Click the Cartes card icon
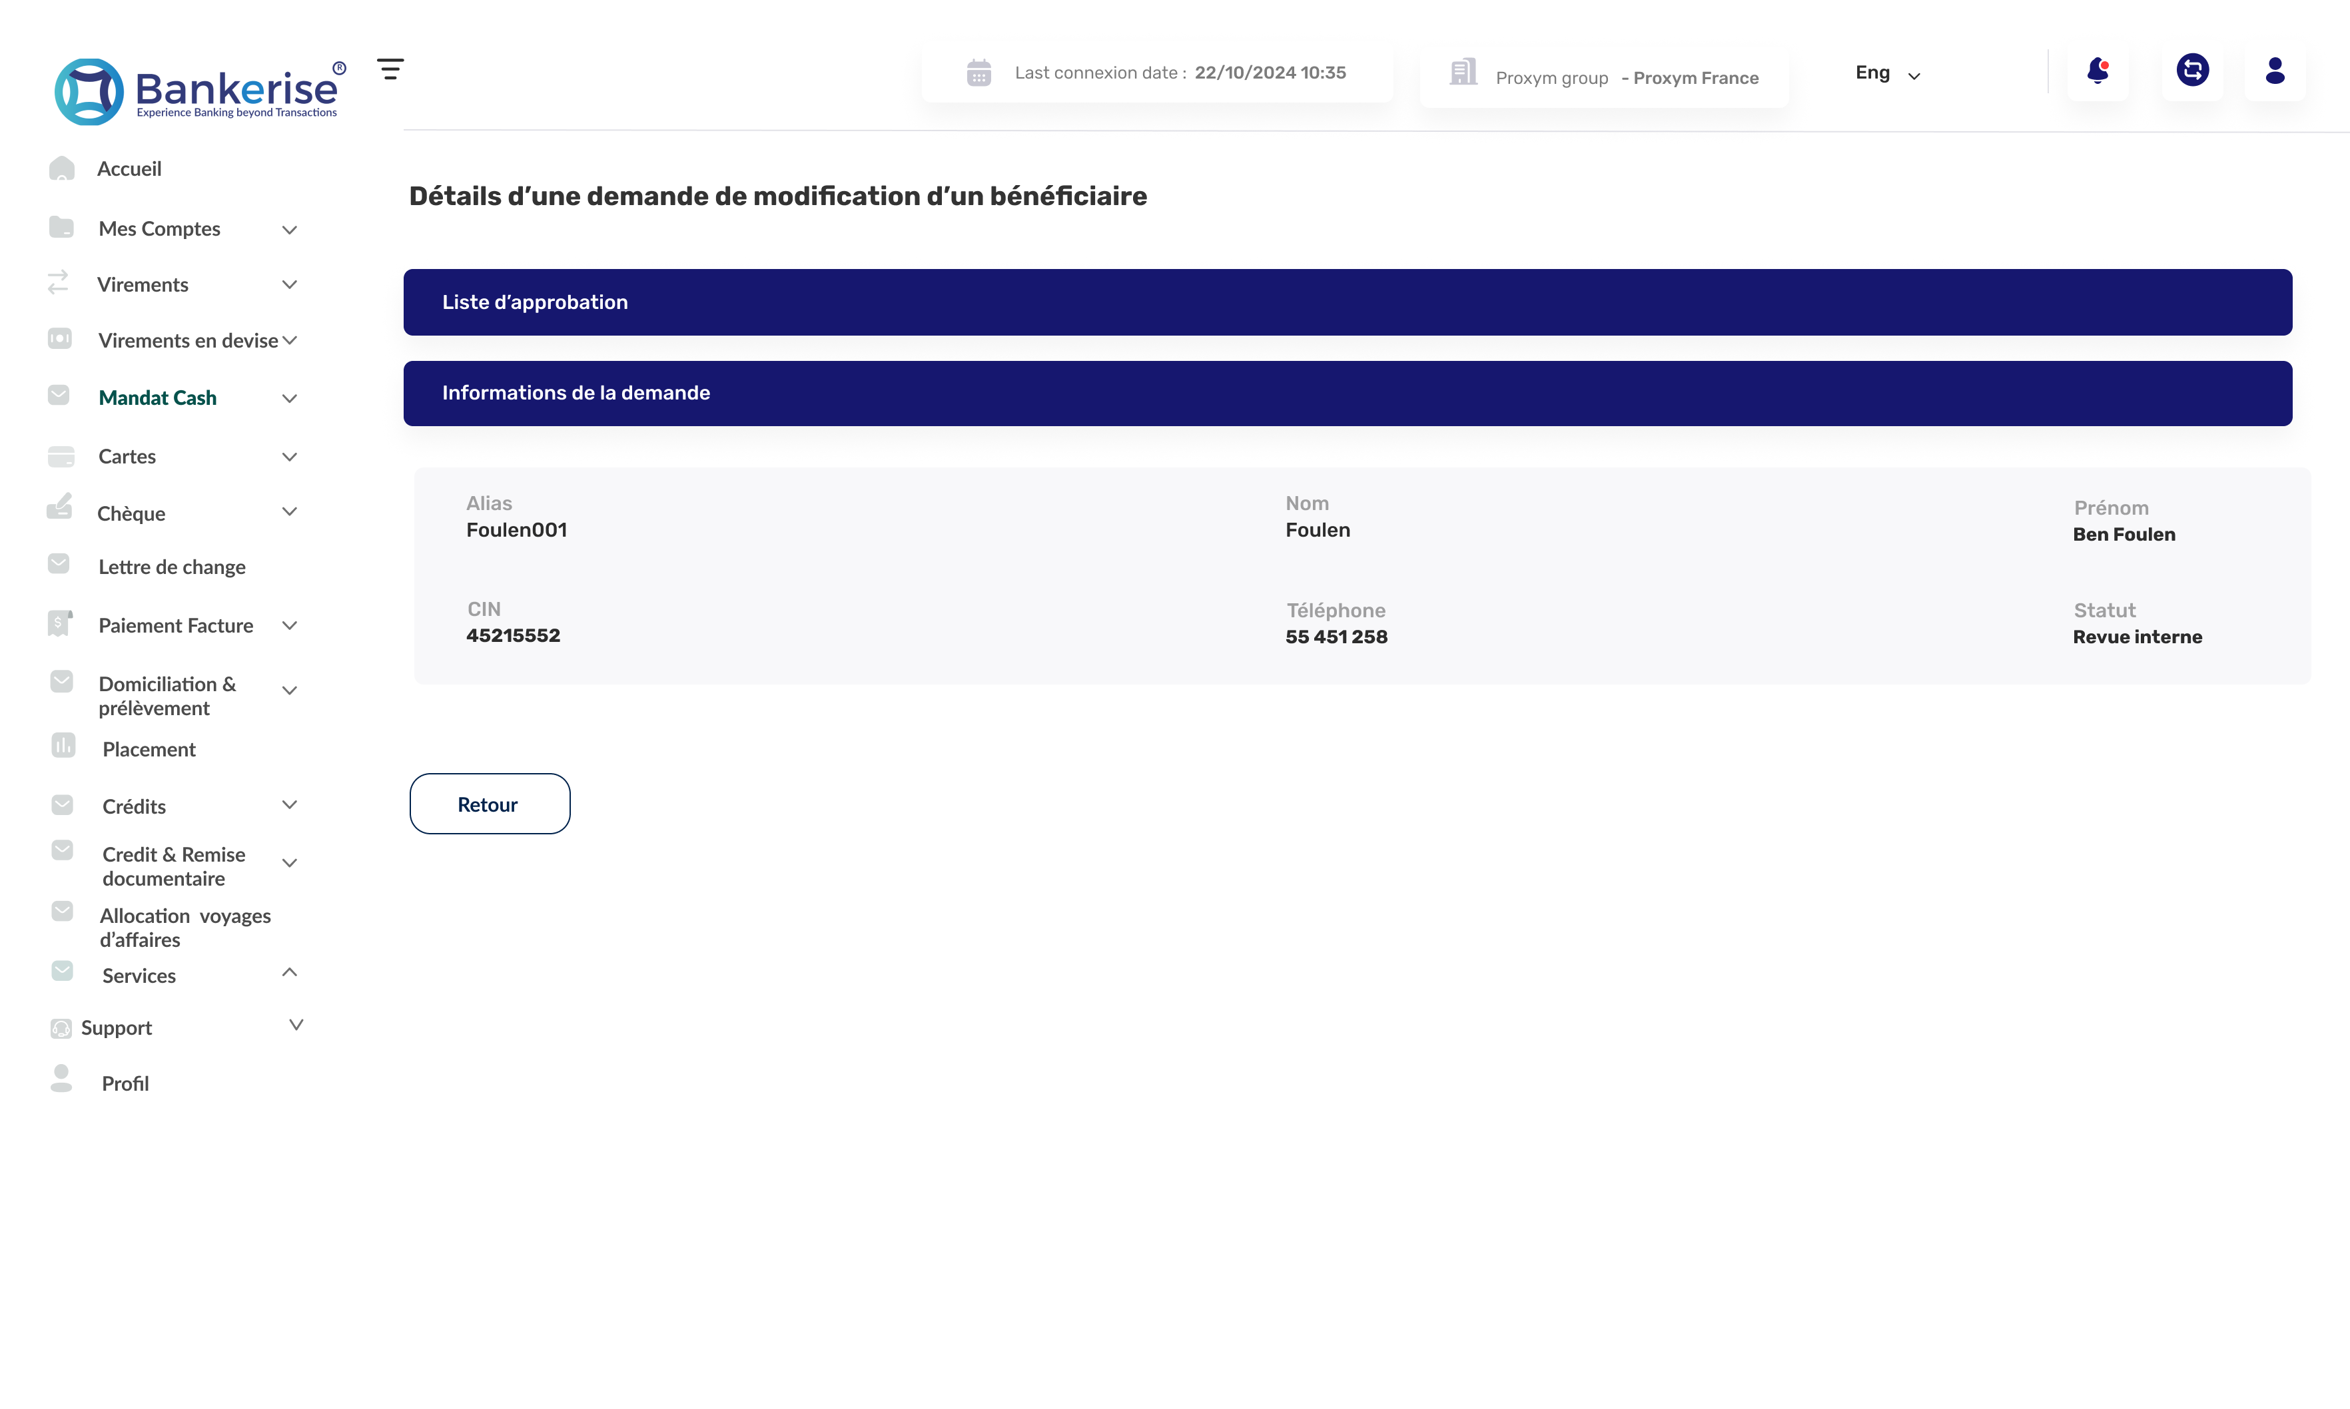2350x1409 pixels. click(x=61, y=457)
